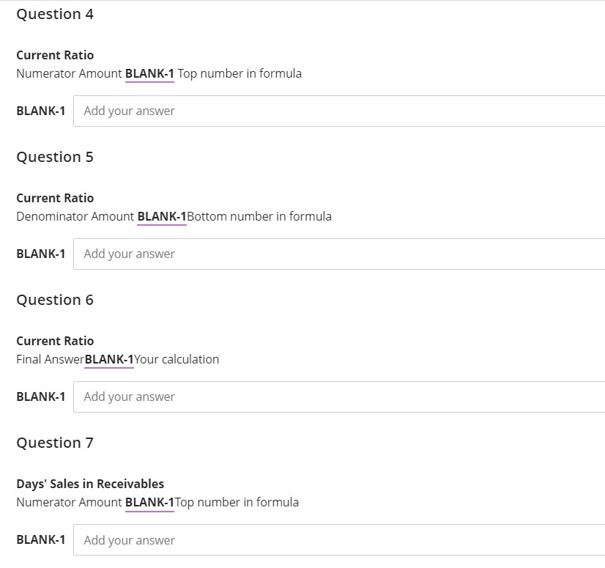Click the Current Ratio label under Question 4
This screenshot has width=605, height=568.
(x=55, y=55)
